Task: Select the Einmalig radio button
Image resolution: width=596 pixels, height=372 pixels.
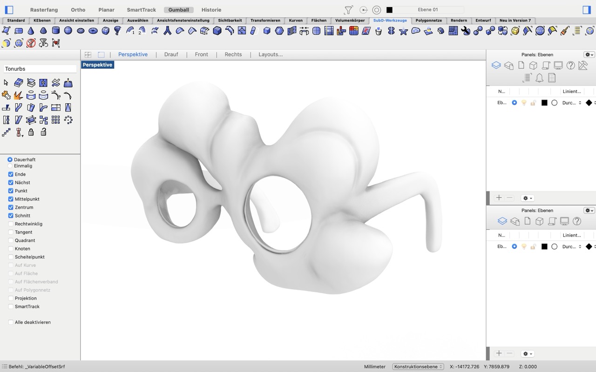Action: coord(10,166)
